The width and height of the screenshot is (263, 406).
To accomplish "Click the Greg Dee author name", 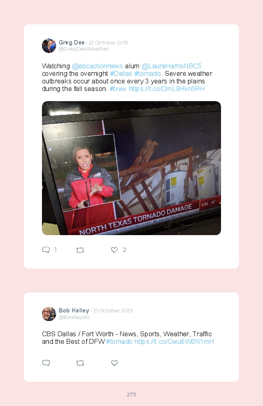I will click(71, 42).
